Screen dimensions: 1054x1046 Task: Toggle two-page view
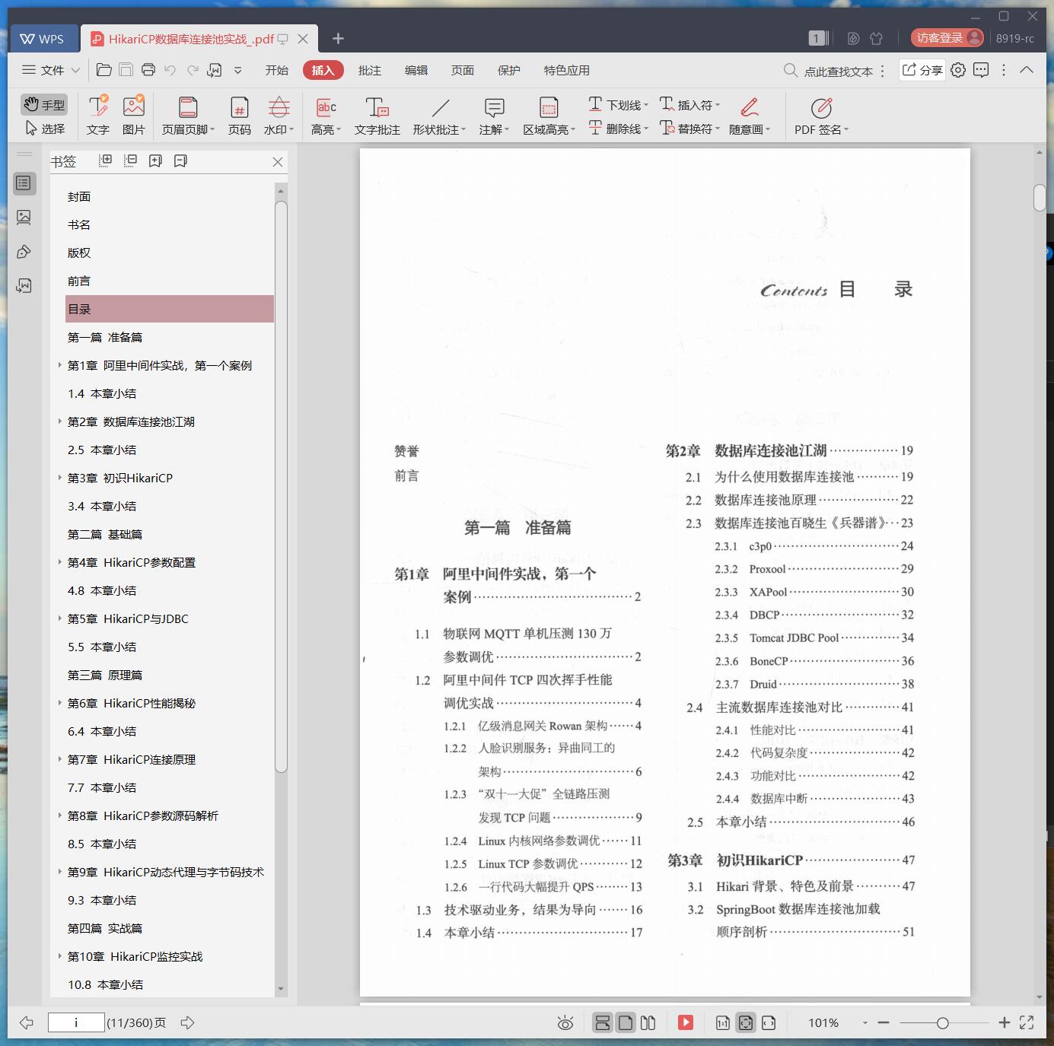[x=648, y=1022]
